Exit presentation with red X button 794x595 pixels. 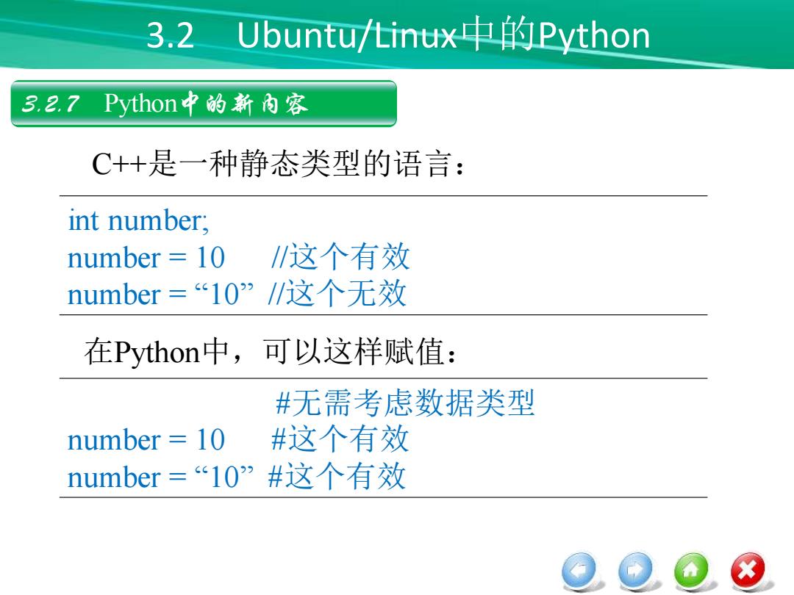[x=748, y=571]
